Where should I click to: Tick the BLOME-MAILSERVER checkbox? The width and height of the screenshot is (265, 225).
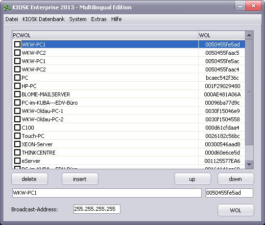coord(17,94)
